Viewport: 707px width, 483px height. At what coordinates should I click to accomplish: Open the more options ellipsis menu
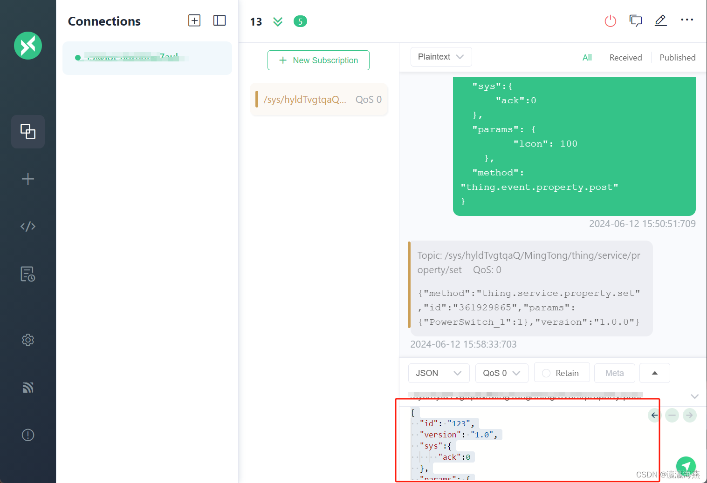coord(687,20)
